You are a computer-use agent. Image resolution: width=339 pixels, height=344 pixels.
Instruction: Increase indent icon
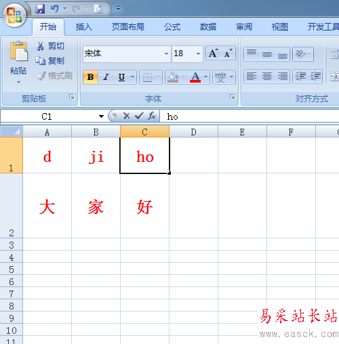pos(315,77)
